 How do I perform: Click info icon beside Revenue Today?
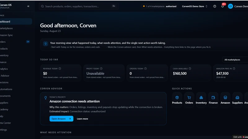pos(60,69)
